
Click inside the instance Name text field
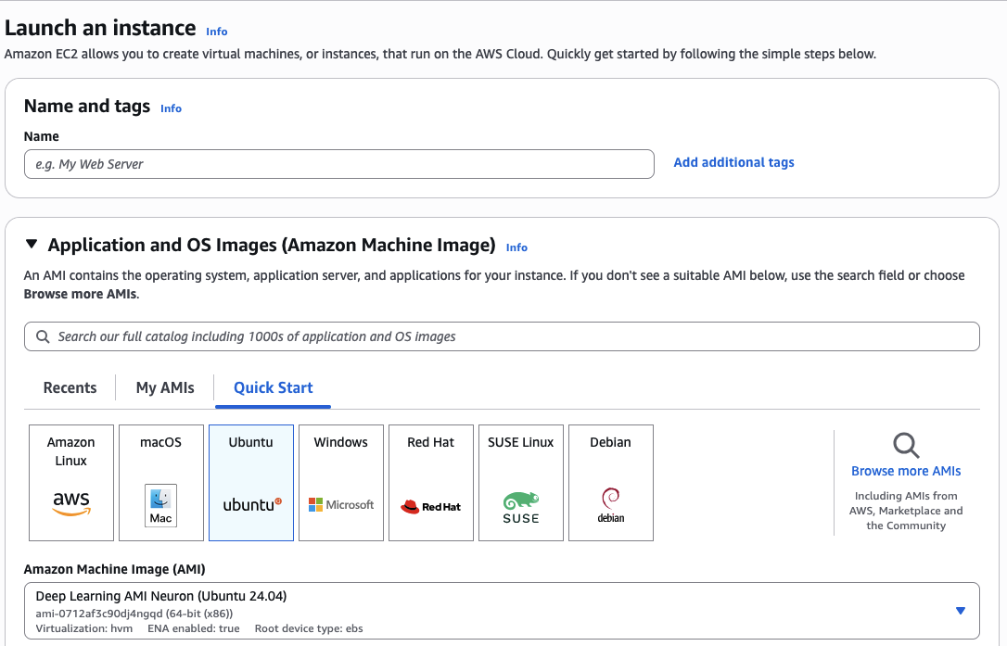[x=338, y=164]
